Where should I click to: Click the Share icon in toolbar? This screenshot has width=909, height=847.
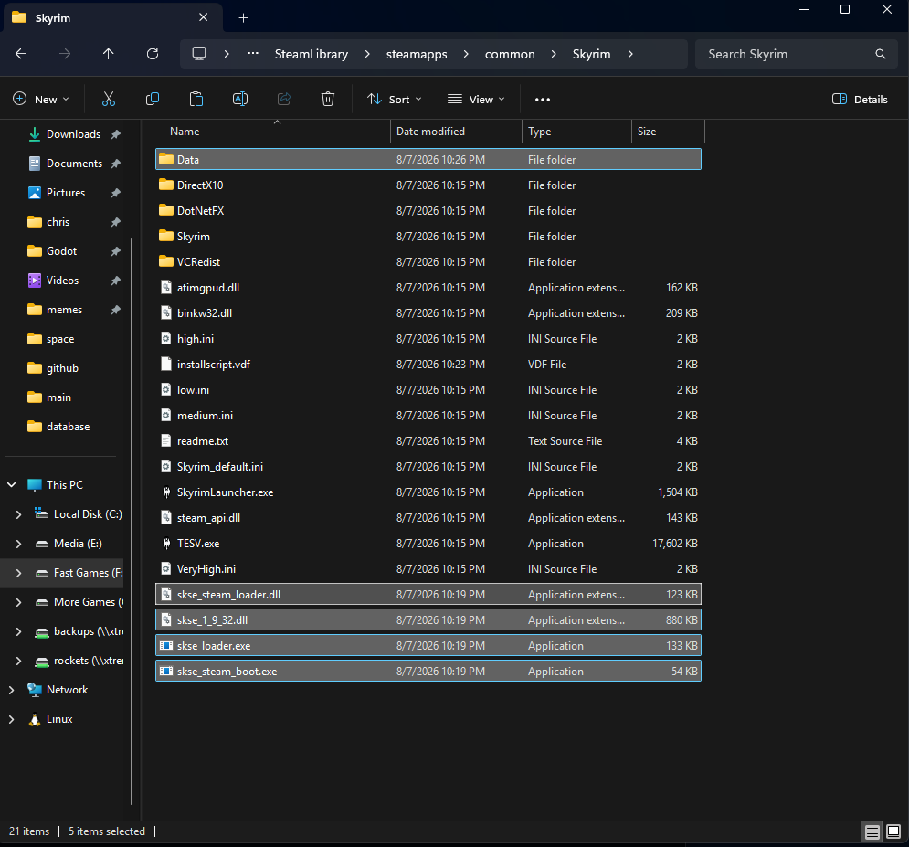coord(284,99)
